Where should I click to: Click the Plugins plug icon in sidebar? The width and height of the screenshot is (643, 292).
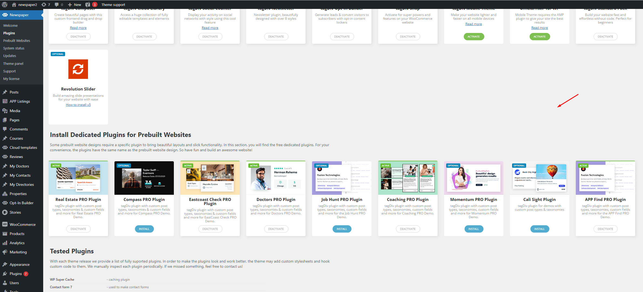click(5, 274)
